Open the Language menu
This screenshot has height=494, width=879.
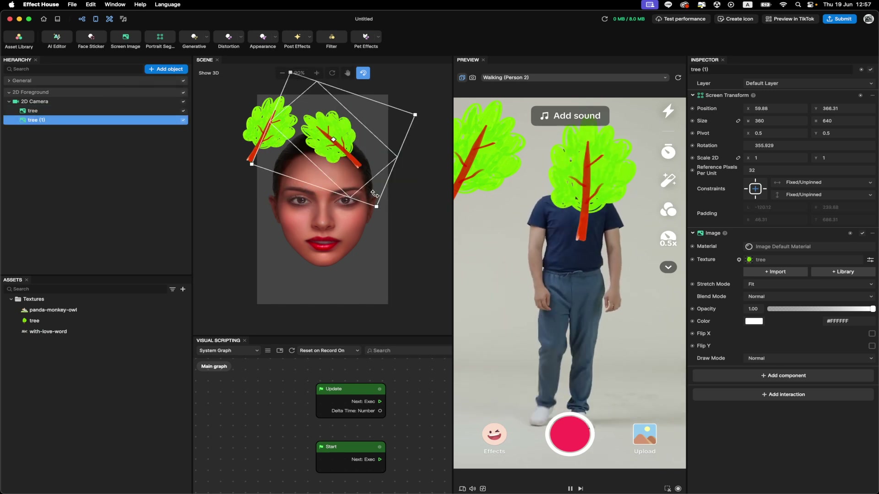coord(168,5)
